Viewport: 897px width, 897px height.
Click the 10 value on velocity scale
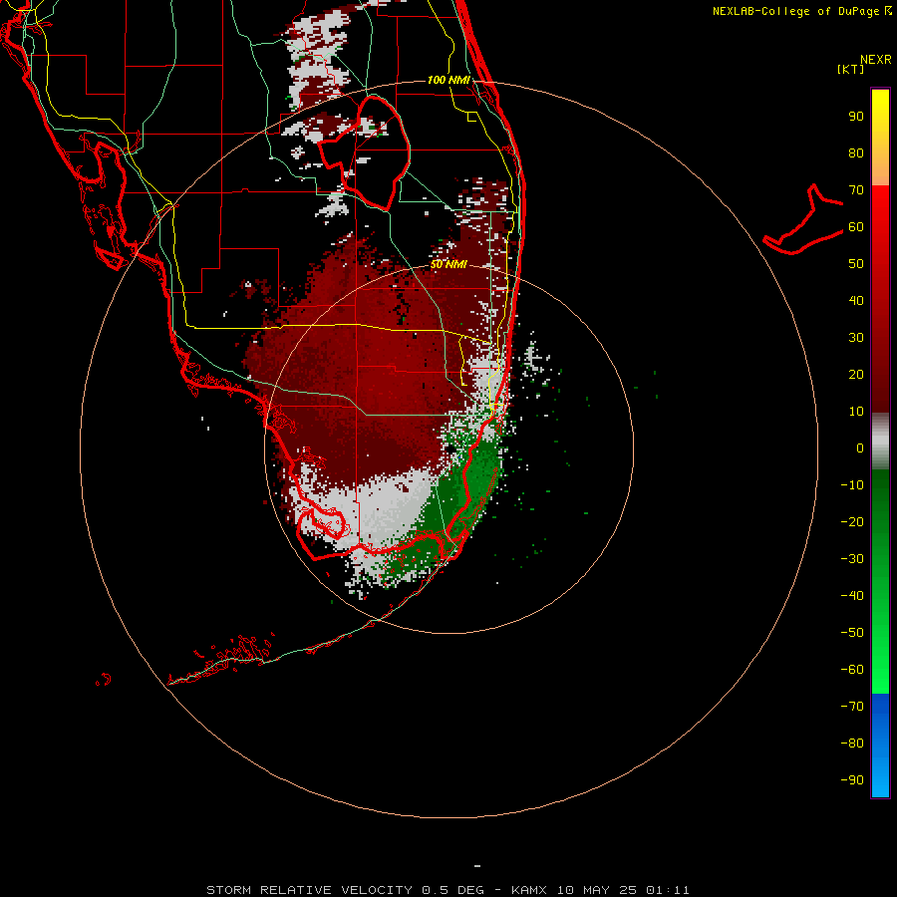pyautogui.click(x=856, y=412)
